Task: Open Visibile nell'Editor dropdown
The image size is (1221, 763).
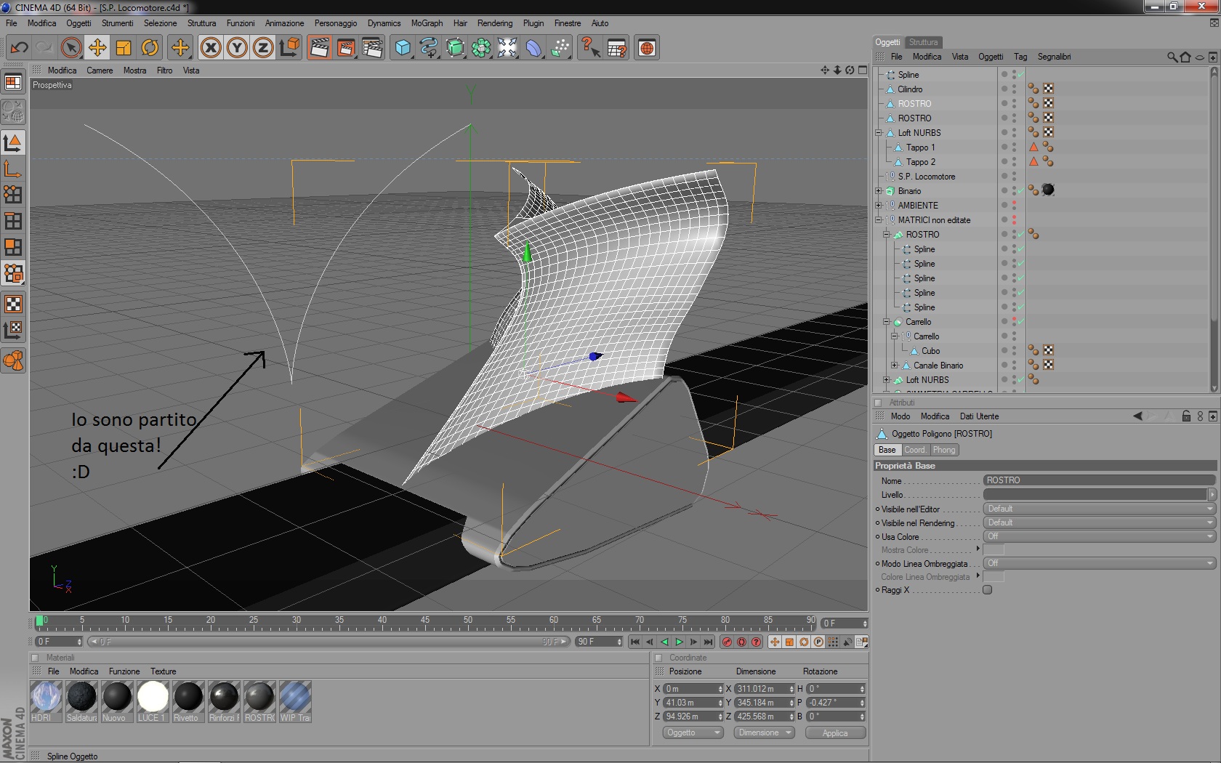Action: tap(1098, 509)
